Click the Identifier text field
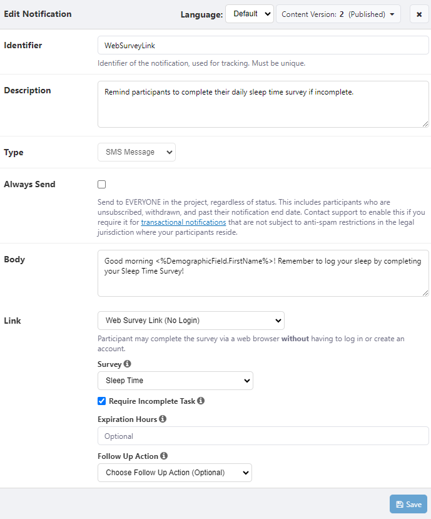The height and width of the screenshot is (519, 431). pyautogui.click(x=263, y=45)
